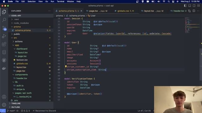Open the Terminal menu
This screenshot has height=113, width=202.
(x=60, y=2)
